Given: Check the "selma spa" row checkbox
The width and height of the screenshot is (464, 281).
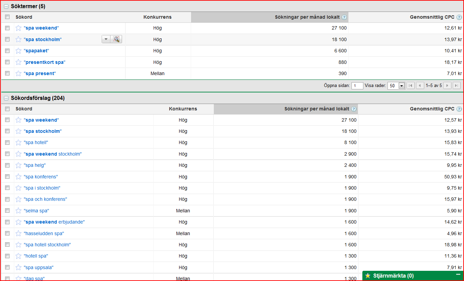Looking at the screenshot, I should pyautogui.click(x=7, y=211).
